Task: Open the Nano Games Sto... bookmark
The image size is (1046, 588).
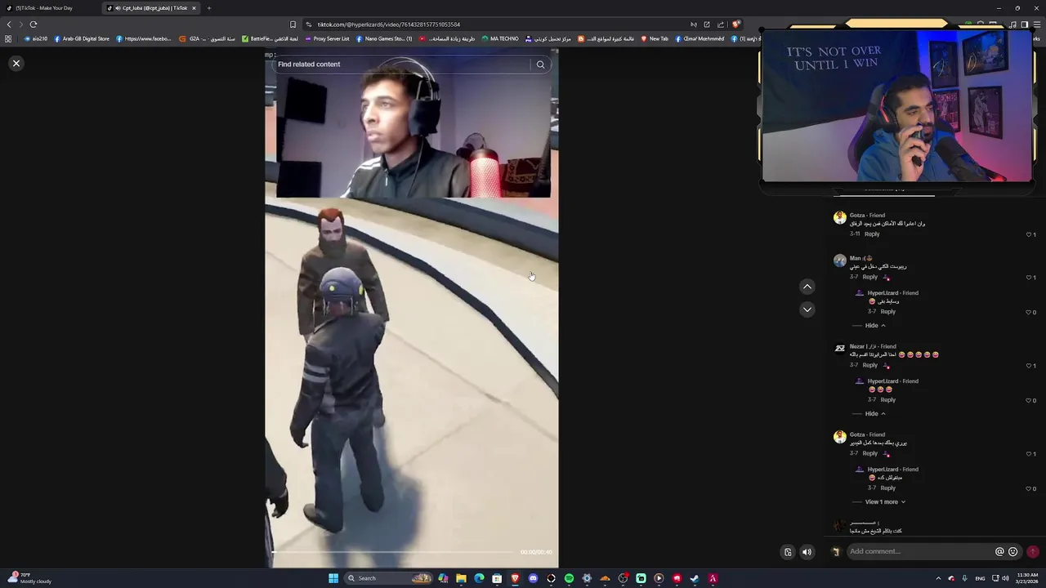Action: [384, 38]
